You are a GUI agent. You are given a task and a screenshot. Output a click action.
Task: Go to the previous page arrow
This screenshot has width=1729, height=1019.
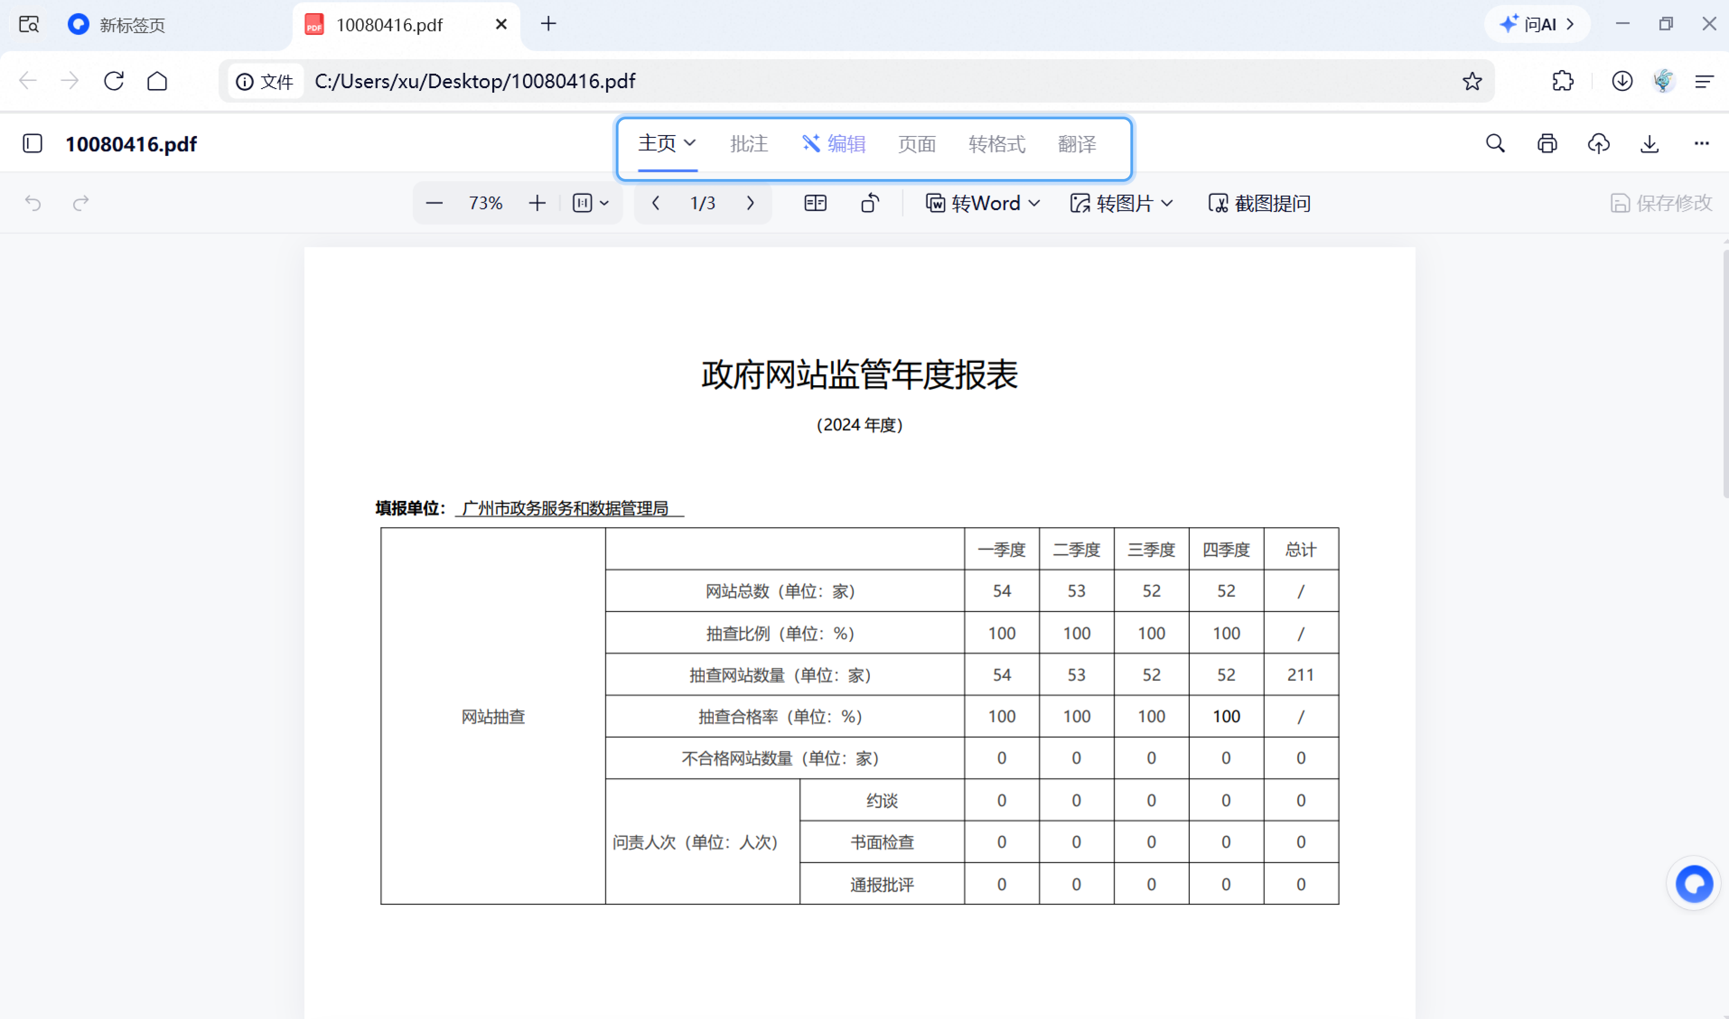tap(656, 203)
